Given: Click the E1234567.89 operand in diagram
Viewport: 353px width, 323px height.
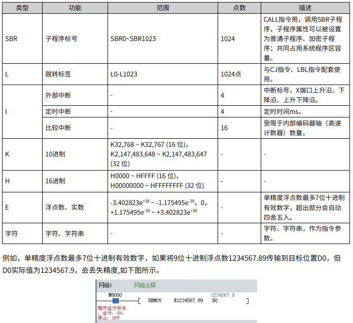Looking at the screenshot, I should coord(189,301).
